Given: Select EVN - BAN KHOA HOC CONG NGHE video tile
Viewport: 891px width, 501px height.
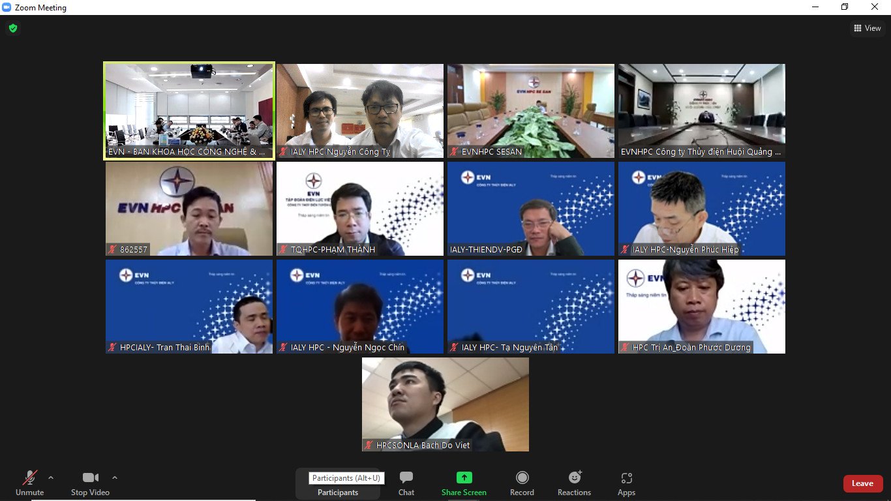Looking at the screenshot, I should click(189, 111).
